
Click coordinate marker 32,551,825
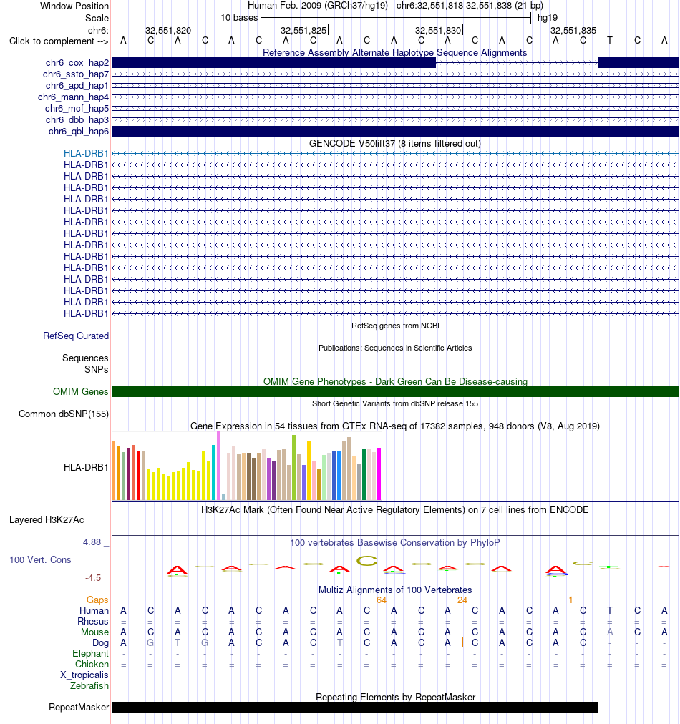(303, 31)
